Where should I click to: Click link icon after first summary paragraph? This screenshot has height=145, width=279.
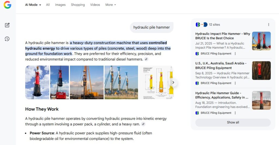(x=146, y=59)
